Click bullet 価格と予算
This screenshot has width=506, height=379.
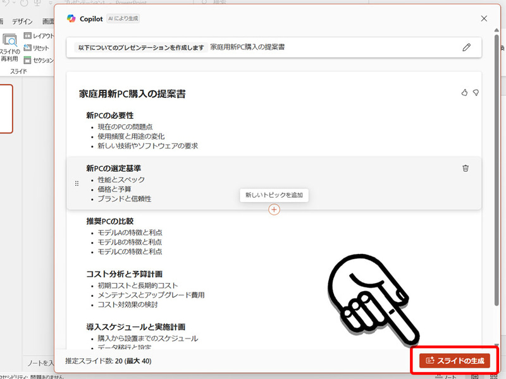(114, 189)
